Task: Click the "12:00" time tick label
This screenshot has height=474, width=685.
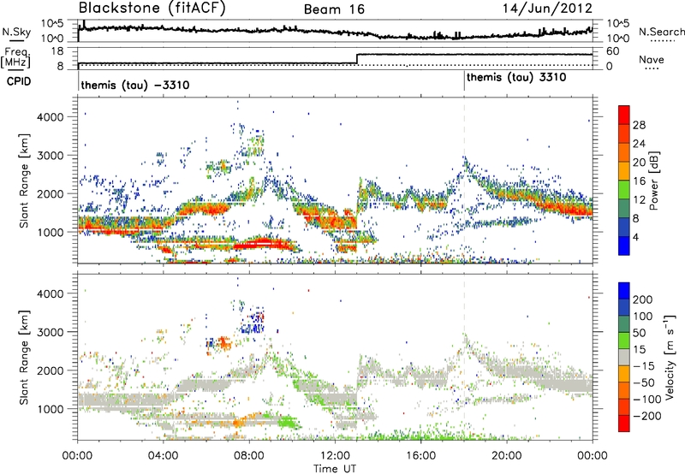Action: (x=335, y=456)
